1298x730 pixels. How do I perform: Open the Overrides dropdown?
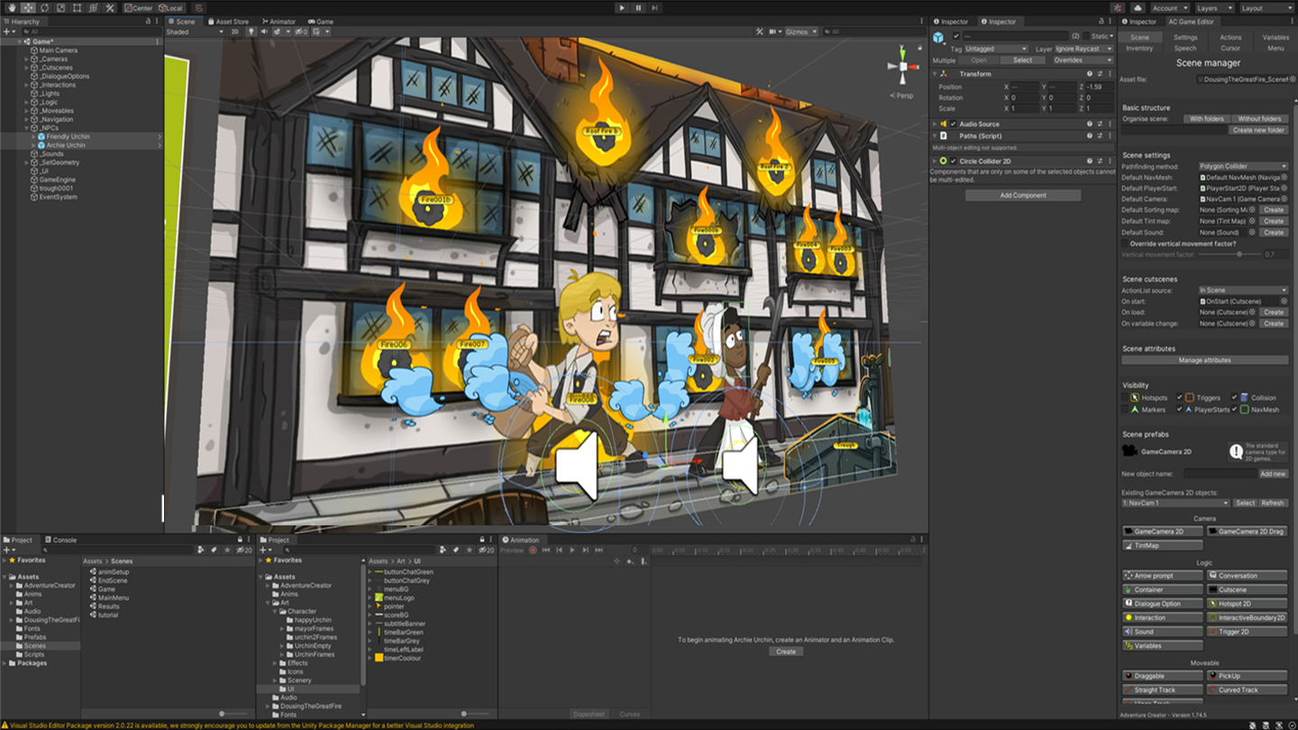click(x=1083, y=60)
